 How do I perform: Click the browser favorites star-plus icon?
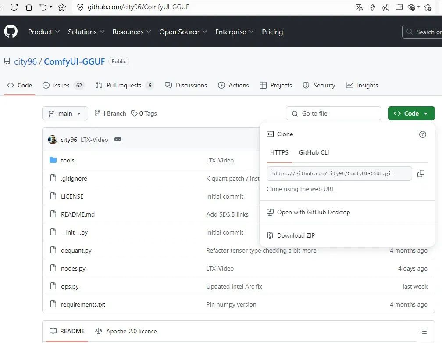tap(428, 7)
